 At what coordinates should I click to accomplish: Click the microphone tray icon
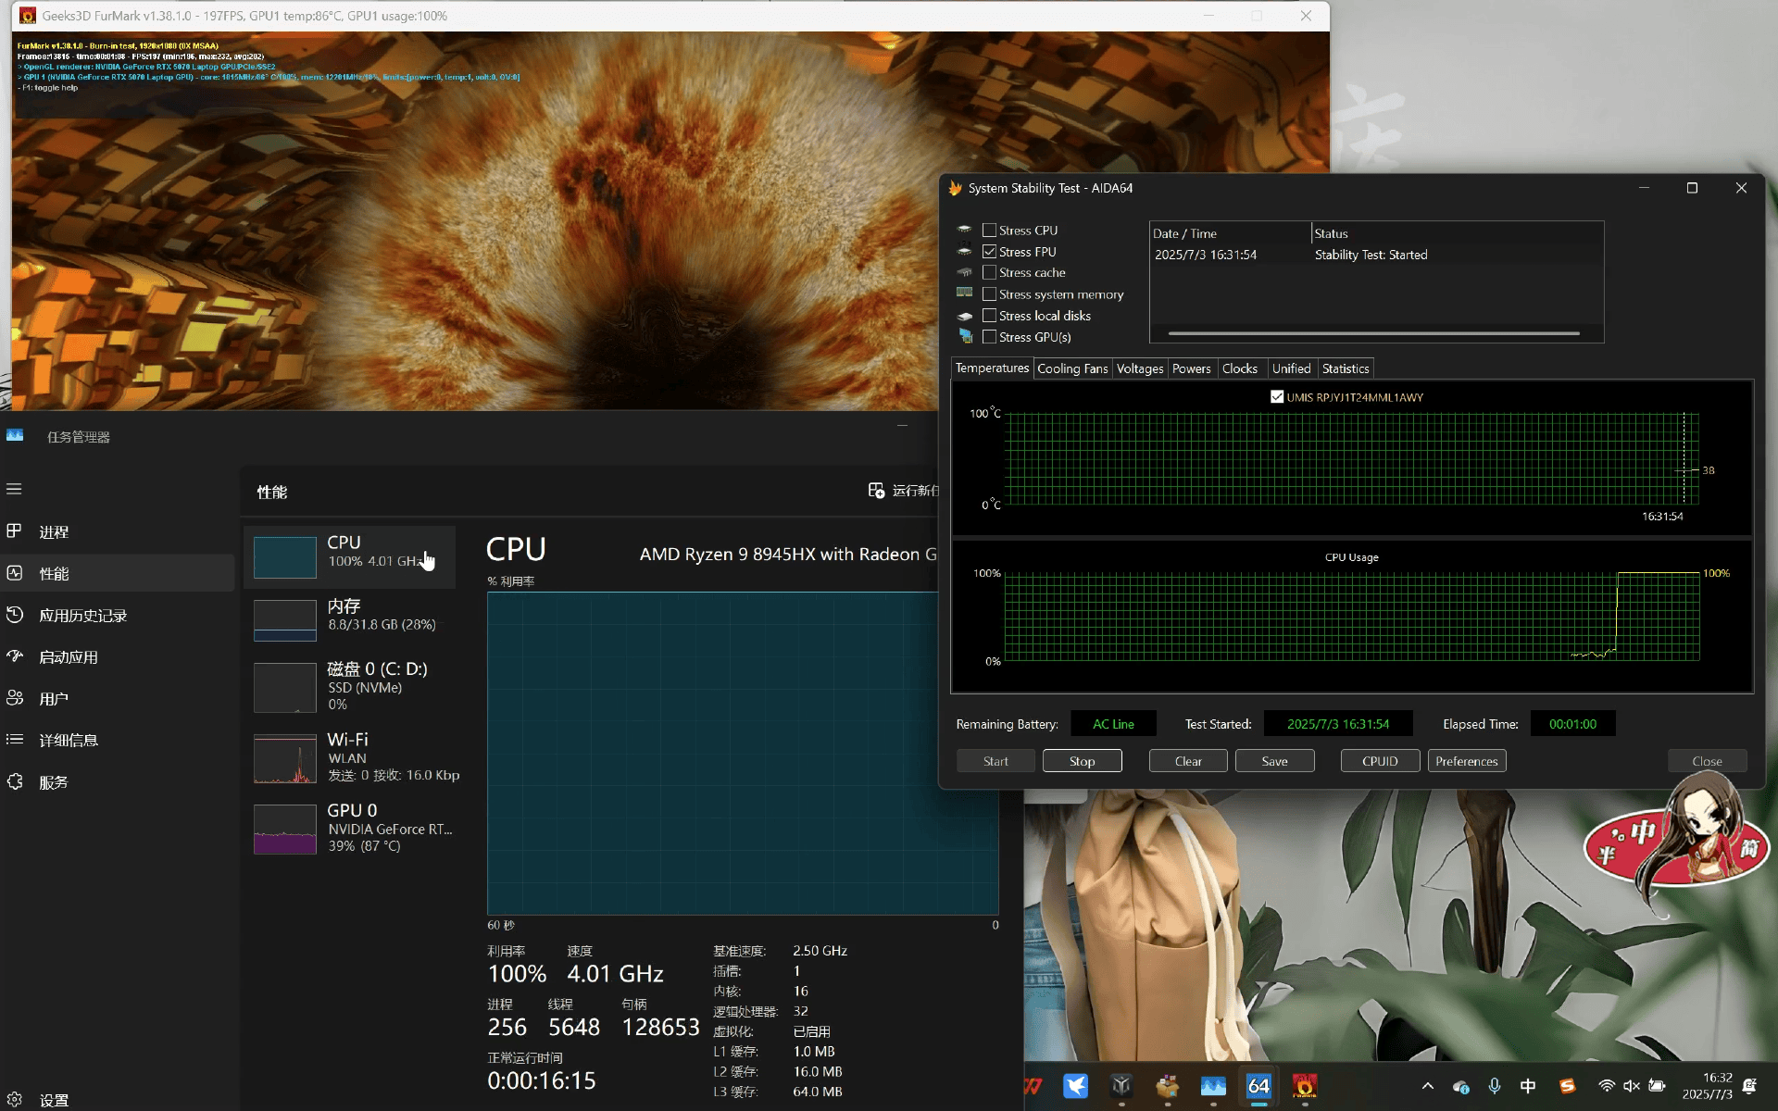point(1495,1086)
